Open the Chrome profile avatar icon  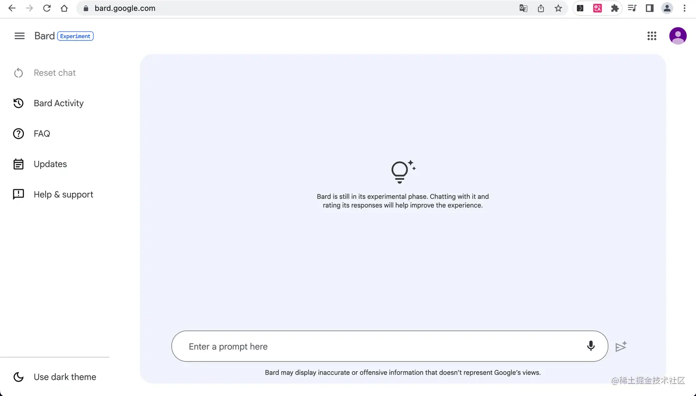(667, 8)
